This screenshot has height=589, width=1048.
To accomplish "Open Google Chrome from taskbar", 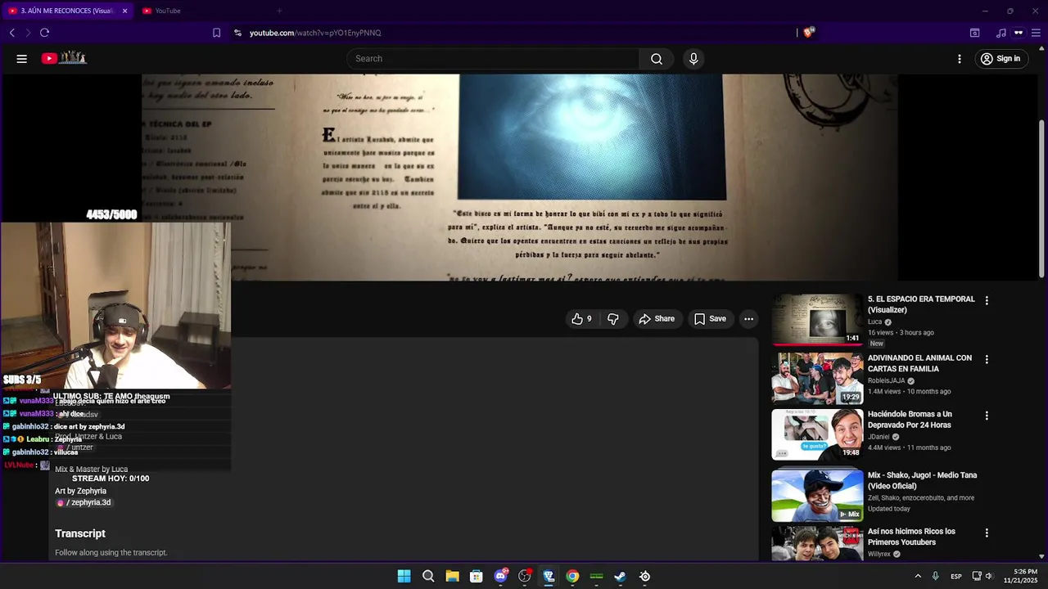I will (x=572, y=576).
